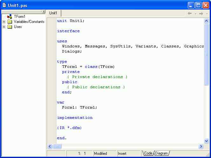Image resolution: width=211 pixels, height=158 pixels.
Task: Click the vertical scrollbar thumb
Action: click(207, 54)
